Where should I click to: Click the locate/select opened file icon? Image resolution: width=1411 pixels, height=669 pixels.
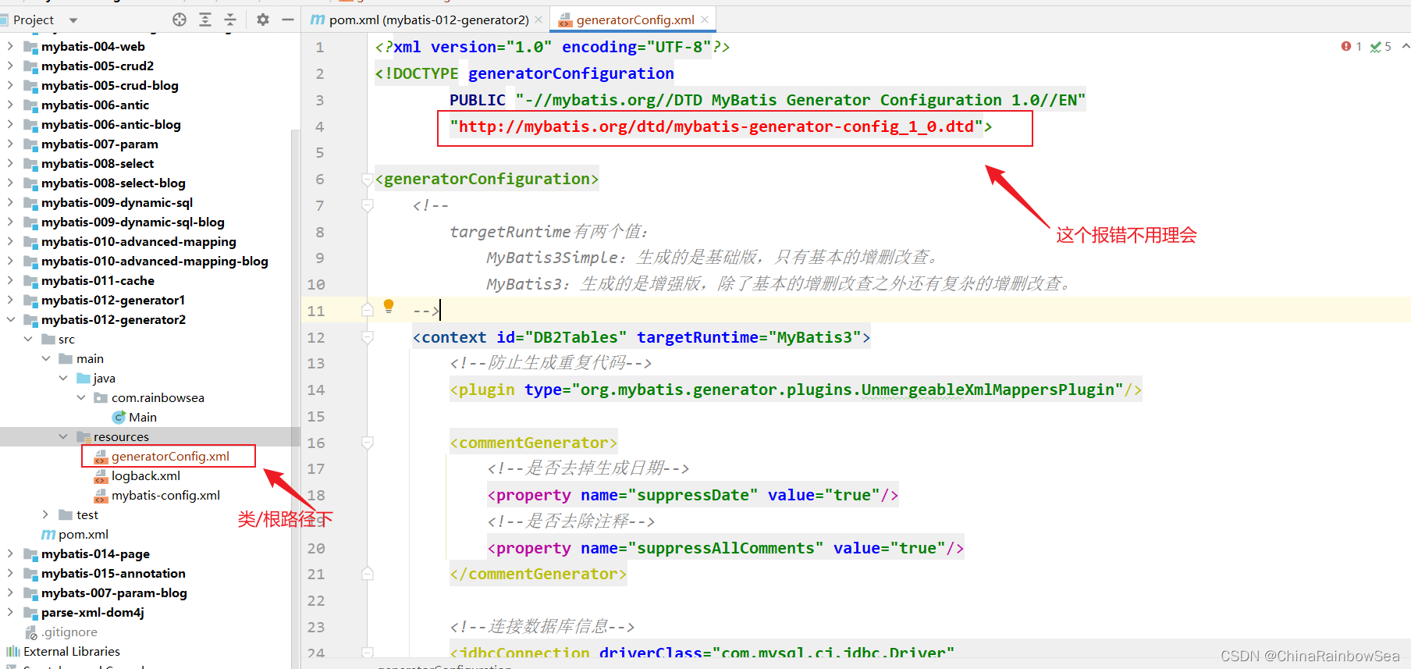pos(179,20)
